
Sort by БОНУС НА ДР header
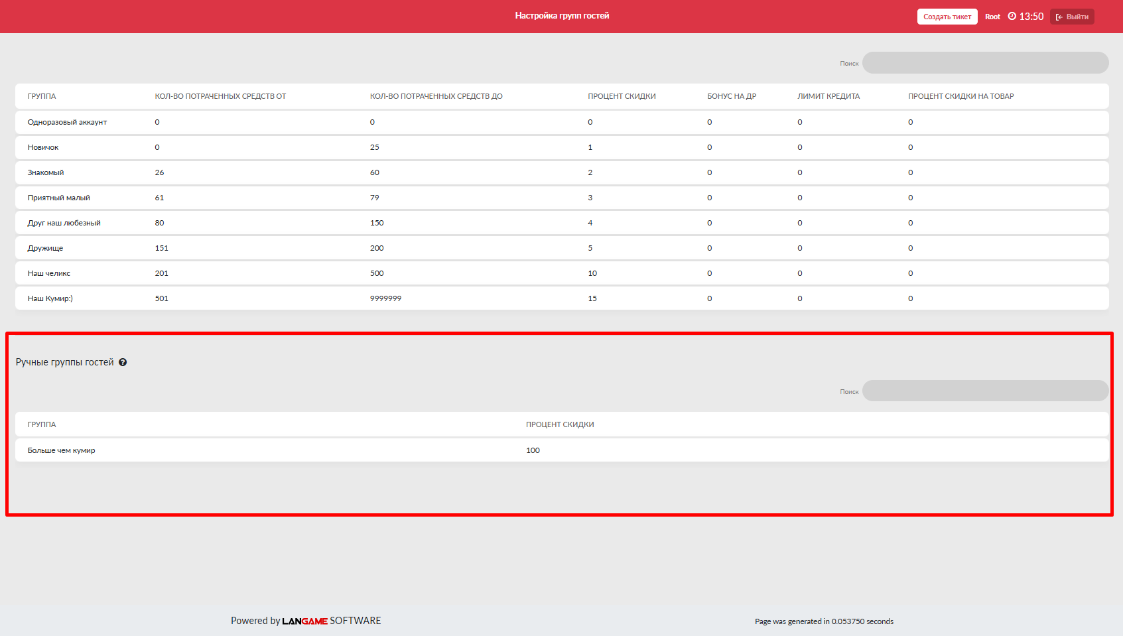coord(732,96)
